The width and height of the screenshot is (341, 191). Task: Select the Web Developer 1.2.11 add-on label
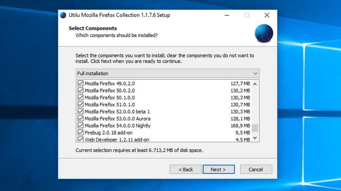(x=117, y=140)
